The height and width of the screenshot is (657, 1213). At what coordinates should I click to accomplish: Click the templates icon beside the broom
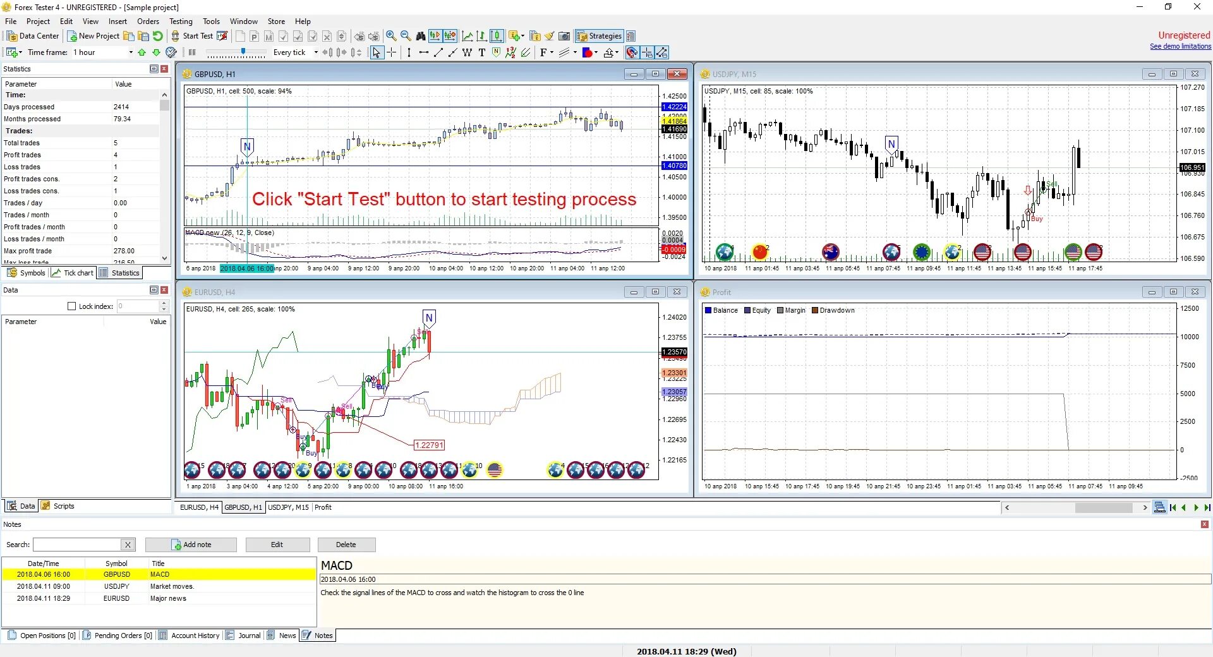534,36
